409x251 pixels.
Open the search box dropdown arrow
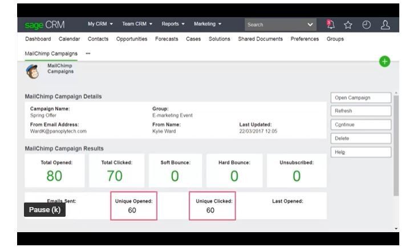click(x=310, y=25)
